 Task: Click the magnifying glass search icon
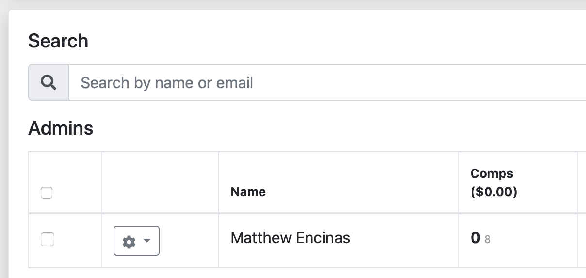(48, 83)
